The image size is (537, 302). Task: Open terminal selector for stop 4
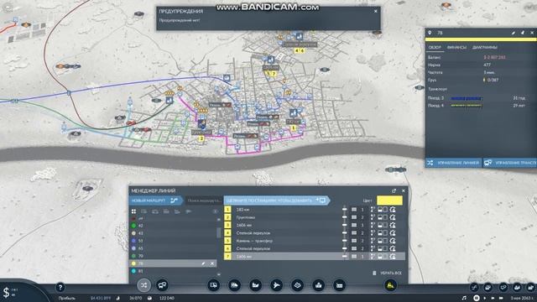[x=358, y=233]
